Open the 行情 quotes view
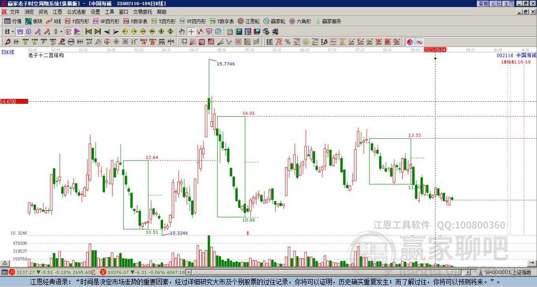 pyautogui.click(x=13, y=21)
